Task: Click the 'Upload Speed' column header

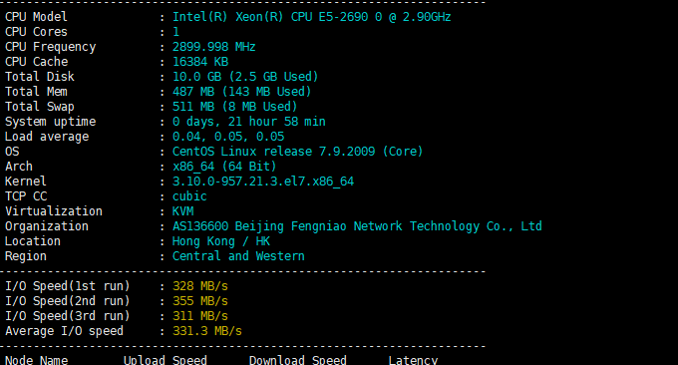Action: pyautogui.click(x=166, y=360)
